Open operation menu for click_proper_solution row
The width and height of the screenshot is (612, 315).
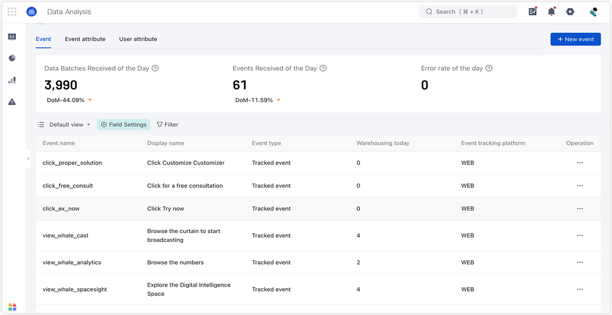click(x=580, y=163)
